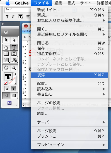Select the Hand pan tool

(6, 68)
